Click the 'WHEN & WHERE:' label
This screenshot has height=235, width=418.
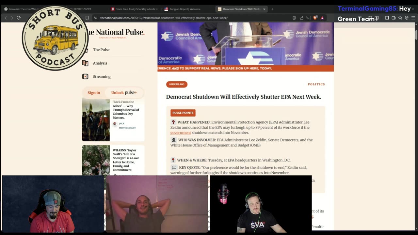point(192,160)
